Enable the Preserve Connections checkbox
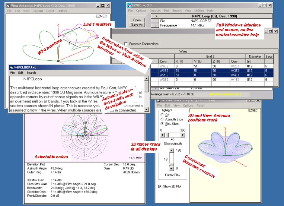The image size is (284, 206). tap(126, 44)
